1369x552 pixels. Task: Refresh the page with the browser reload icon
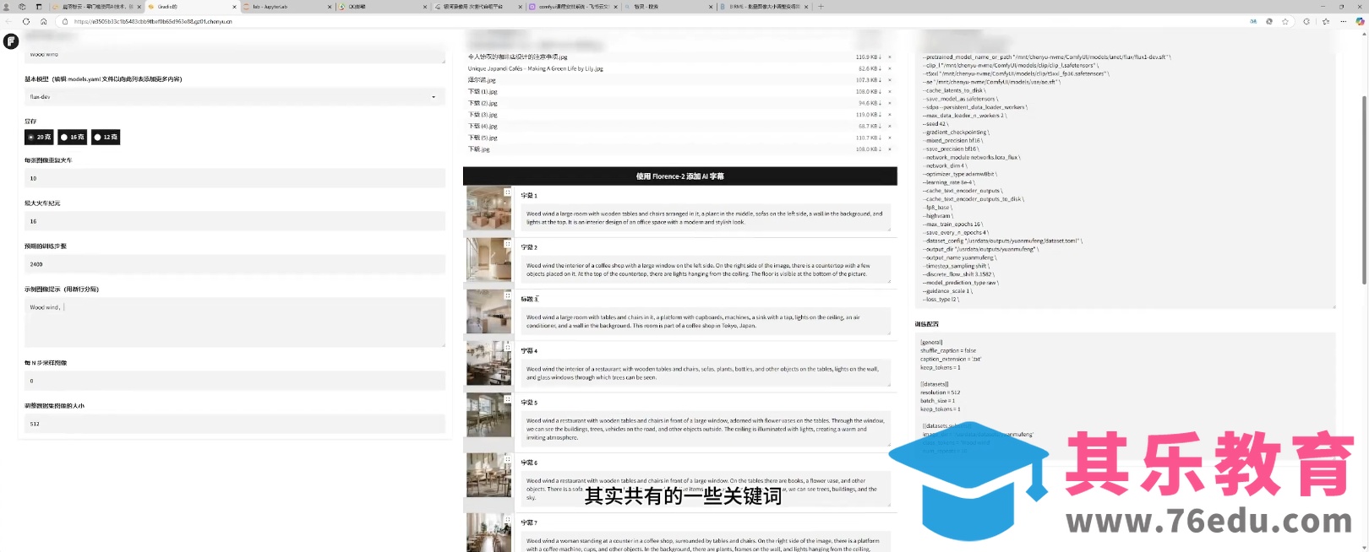click(26, 21)
